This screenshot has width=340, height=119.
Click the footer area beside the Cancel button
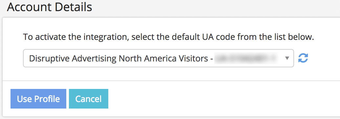click(x=223, y=99)
